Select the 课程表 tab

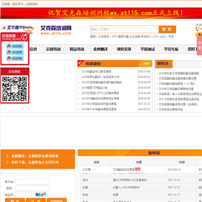[x=164, y=63]
